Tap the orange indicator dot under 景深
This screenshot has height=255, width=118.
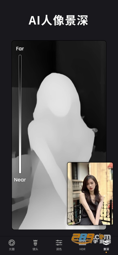tap(106, 252)
